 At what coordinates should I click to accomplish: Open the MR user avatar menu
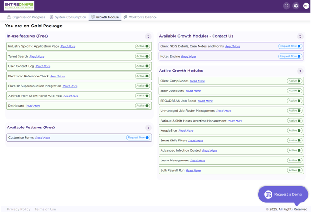coord(306,6)
